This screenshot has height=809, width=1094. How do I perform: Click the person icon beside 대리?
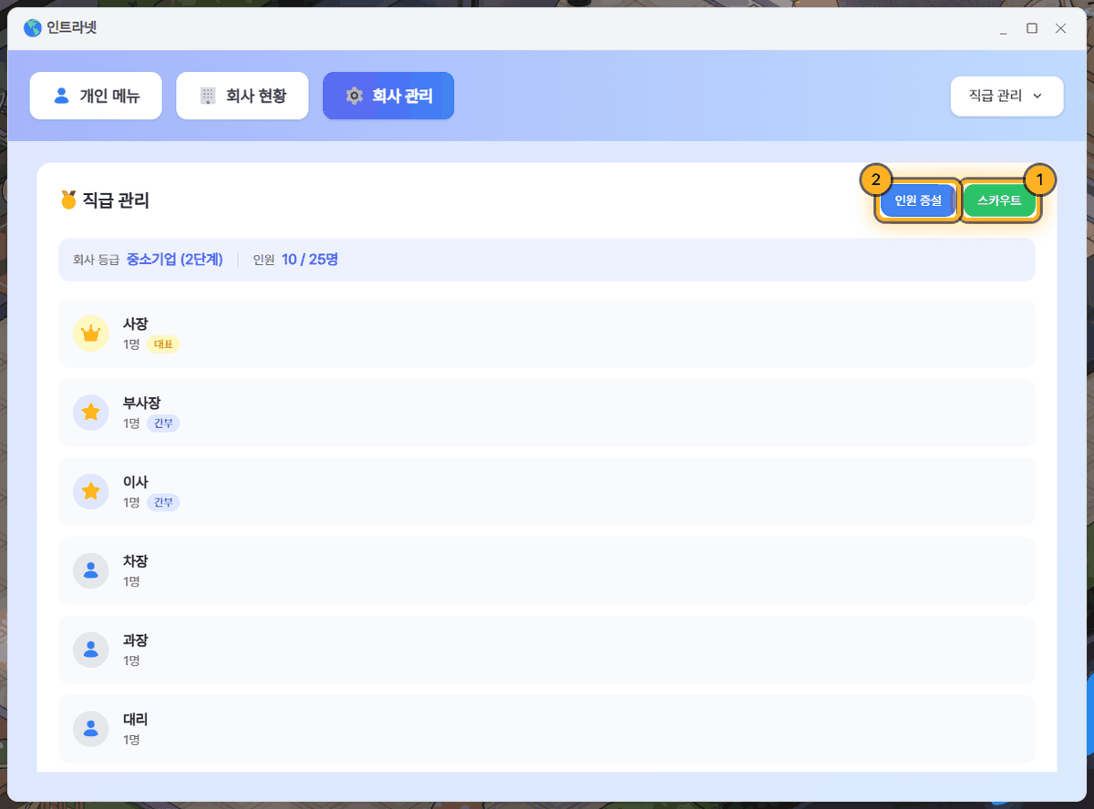click(x=90, y=729)
